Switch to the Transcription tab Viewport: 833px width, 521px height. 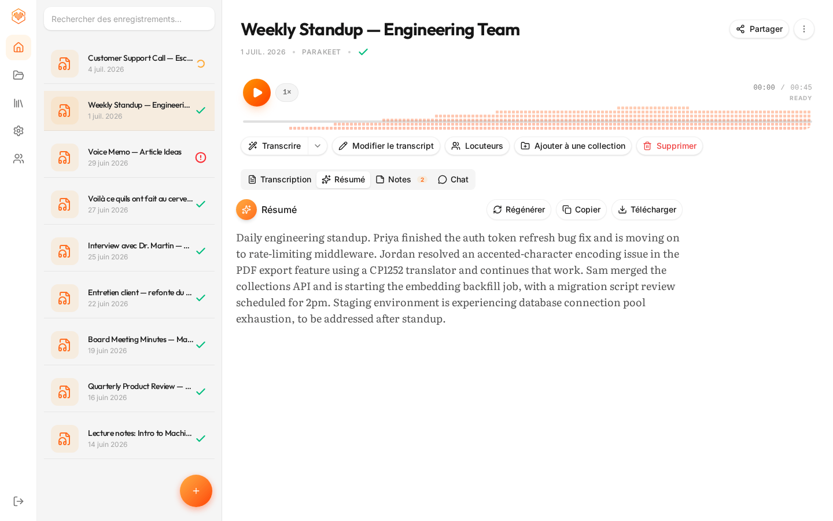click(280, 179)
